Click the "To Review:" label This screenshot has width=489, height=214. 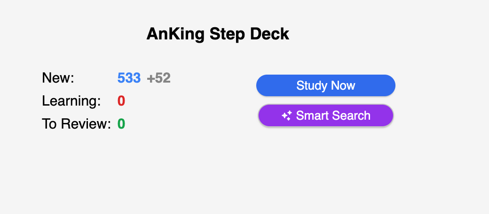(x=76, y=124)
